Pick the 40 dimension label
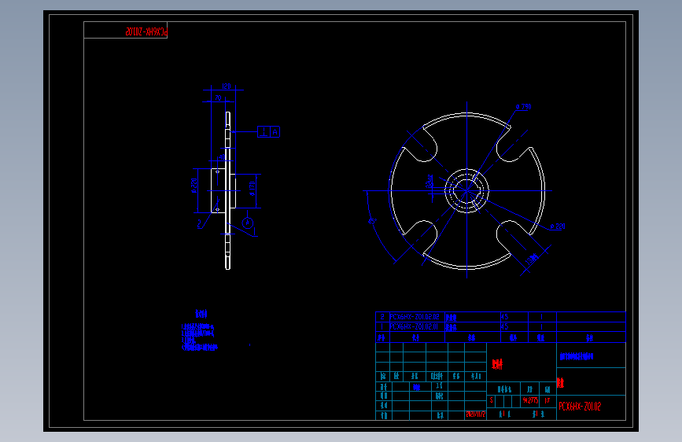Screen dimensions: 682x442 pyautogui.click(x=223, y=157)
